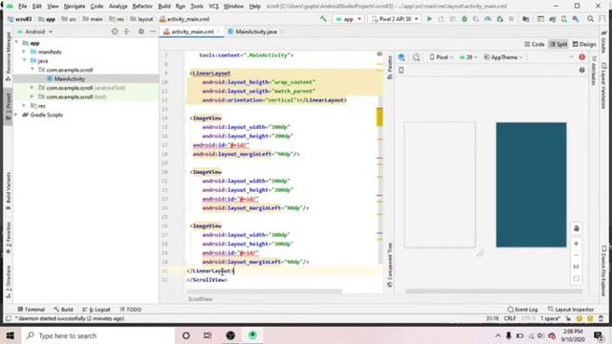Open the Event Log
Image resolution: width=612 pixels, height=344 pixels.
(522, 310)
